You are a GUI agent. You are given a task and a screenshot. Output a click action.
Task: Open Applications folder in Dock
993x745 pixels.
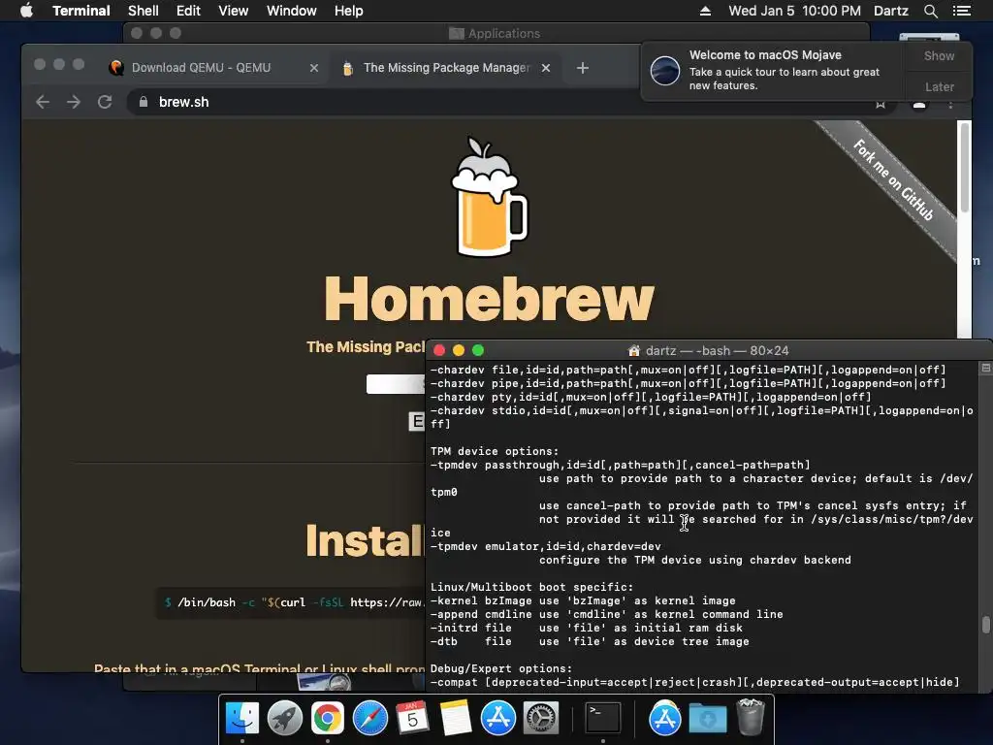pyautogui.click(x=665, y=719)
